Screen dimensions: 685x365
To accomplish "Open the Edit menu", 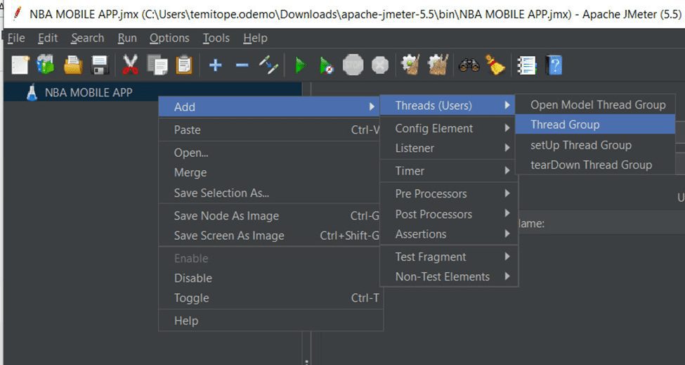I will click(x=48, y=39).
